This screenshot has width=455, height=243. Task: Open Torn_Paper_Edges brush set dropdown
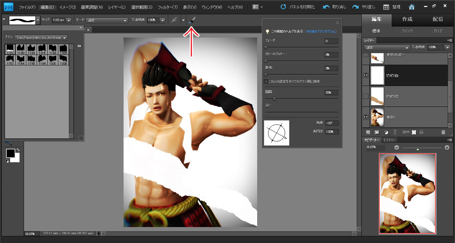tap(41, 38)
